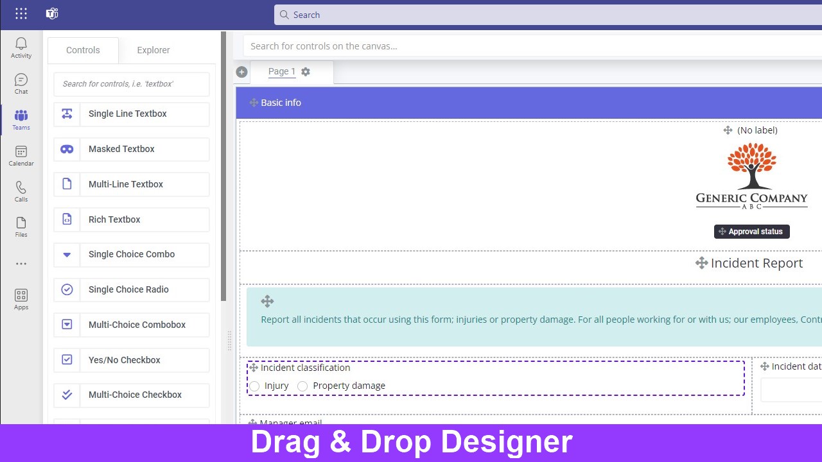Click the Rich Textbox code-file icon

[x=67, y=219]
